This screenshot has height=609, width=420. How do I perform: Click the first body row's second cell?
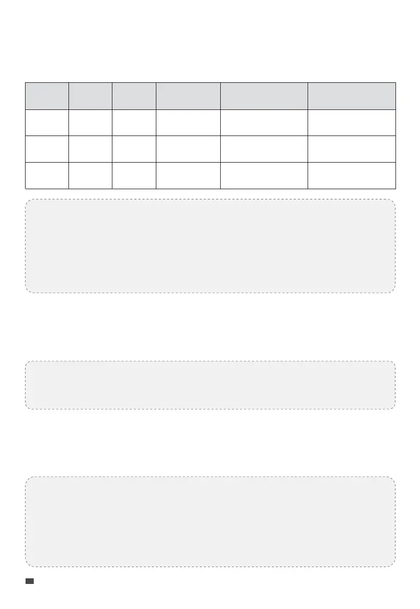91,123
